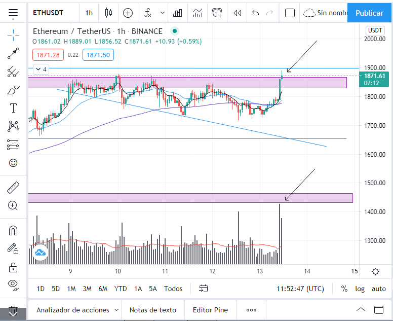
Task: Open the more options three dots menu
Action: [x=251, y=310]
